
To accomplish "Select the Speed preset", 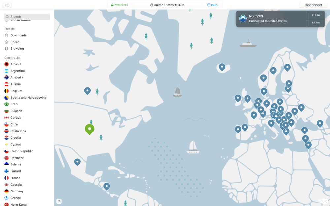I will coord(15,42).
